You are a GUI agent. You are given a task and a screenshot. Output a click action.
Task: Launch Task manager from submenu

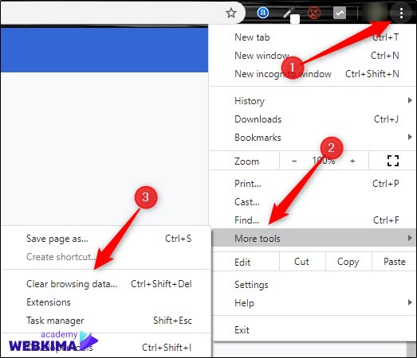106,321
